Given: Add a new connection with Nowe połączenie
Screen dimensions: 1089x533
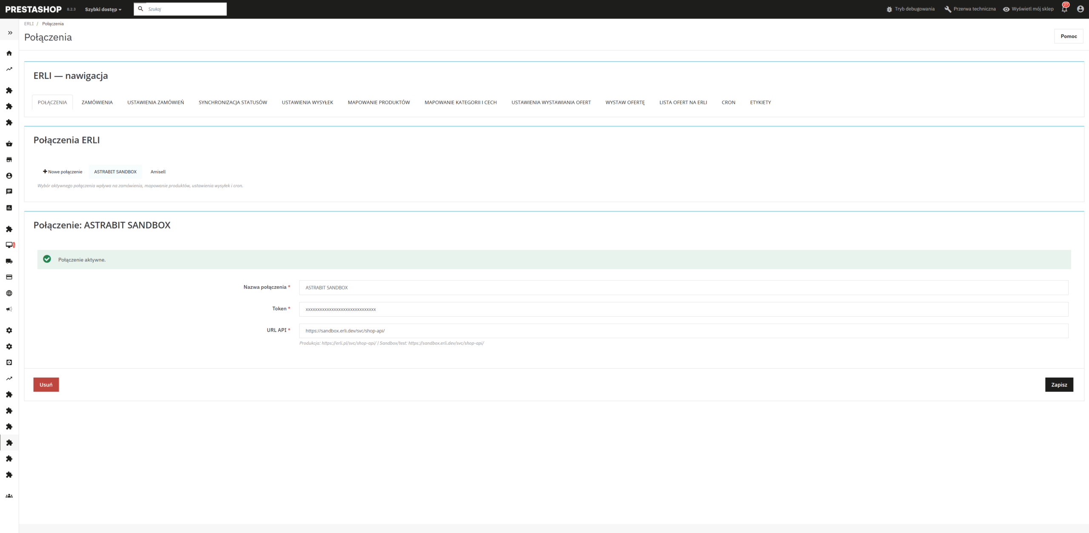Looking at the screenshot, I should (63, 172).
